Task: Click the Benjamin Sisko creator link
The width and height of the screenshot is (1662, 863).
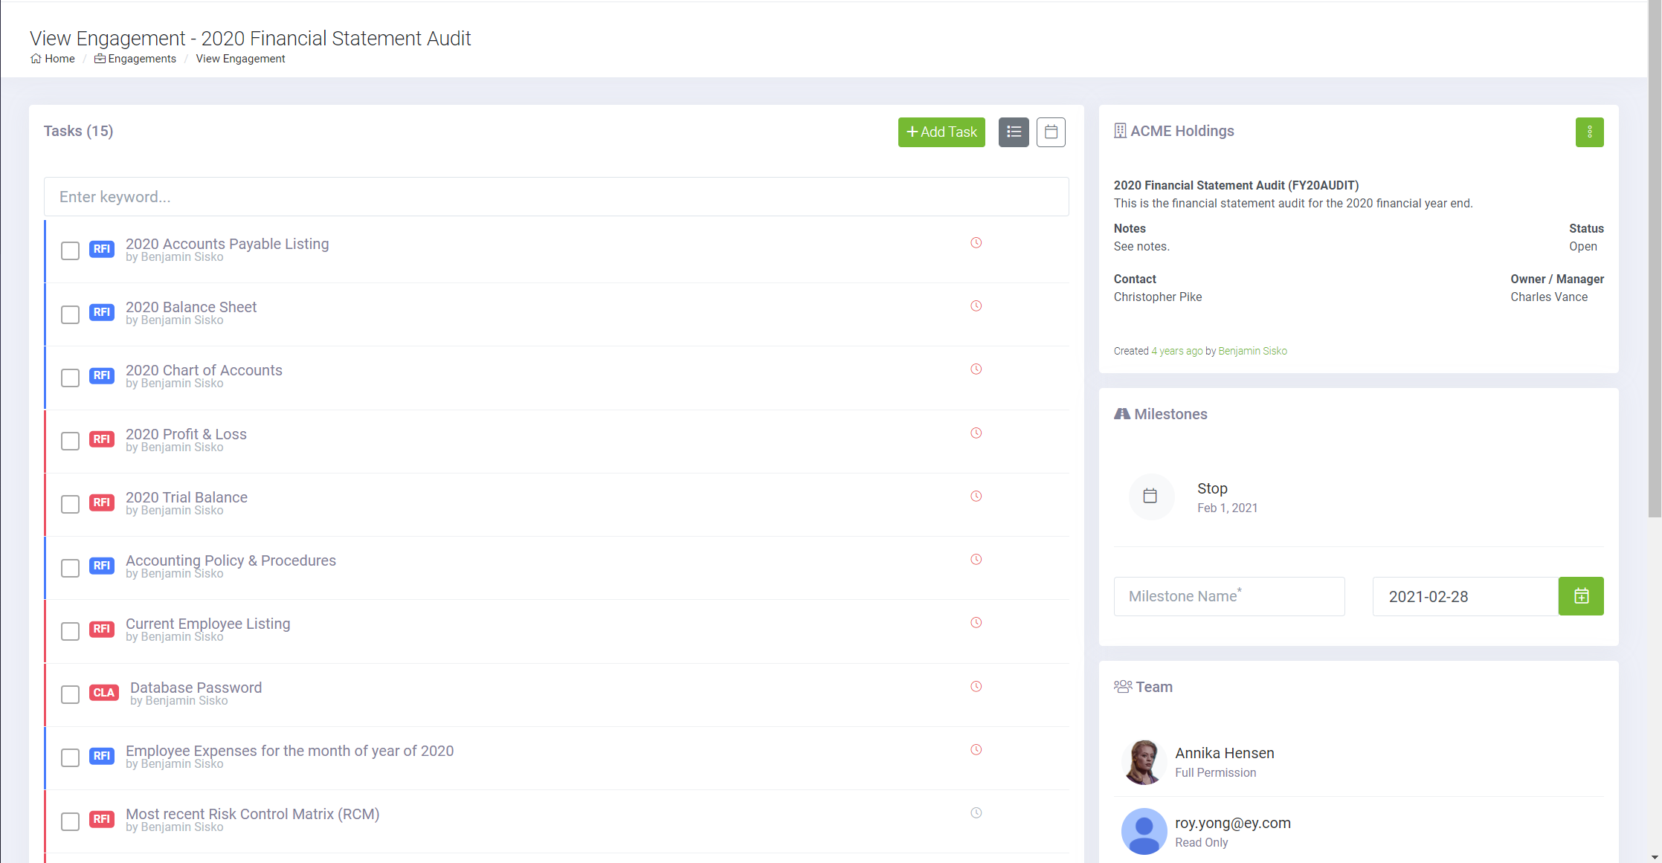Action: (x=1251, y=351)
